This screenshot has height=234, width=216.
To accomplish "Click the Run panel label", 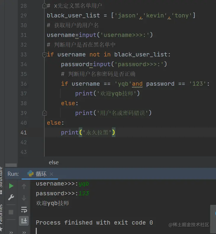I will click(13, 174).
